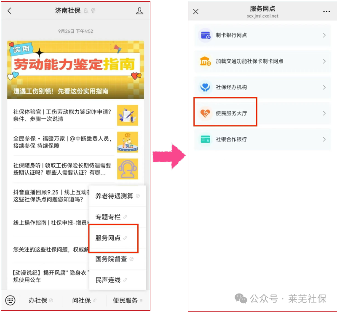Expand 社保经办机构 using its right chevron

[324, 87]
